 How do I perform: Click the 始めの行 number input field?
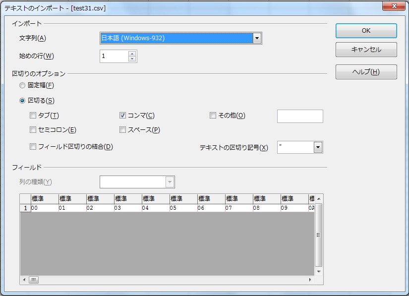114,56
